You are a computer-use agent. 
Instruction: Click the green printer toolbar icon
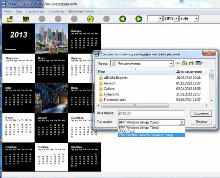pos(26,19)
